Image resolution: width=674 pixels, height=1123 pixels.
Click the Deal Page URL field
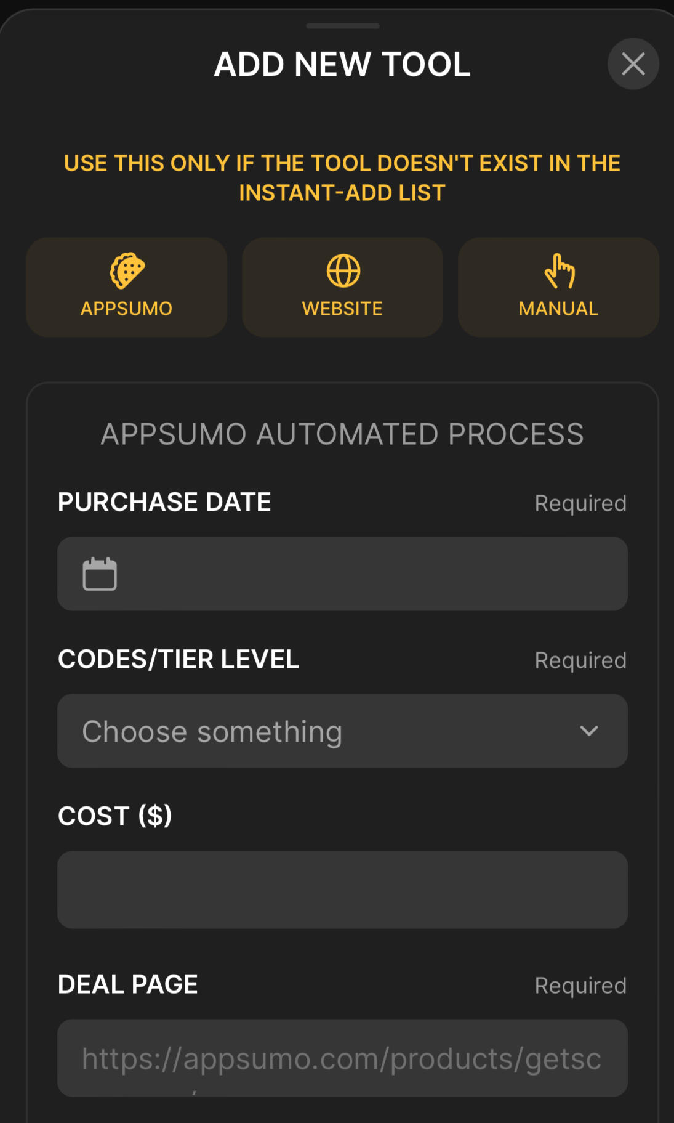click(342, 1058)
